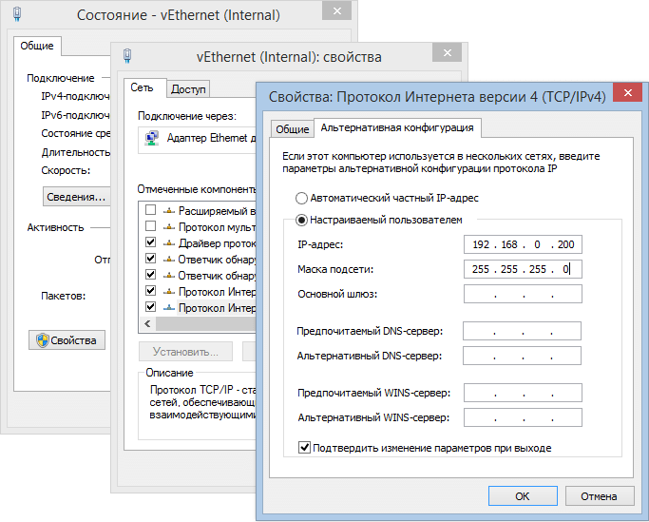Click OK in the TCP/IPv4 dialog
Screen dimensions: 649x522
pyautogui.click(x=523, y=496)
